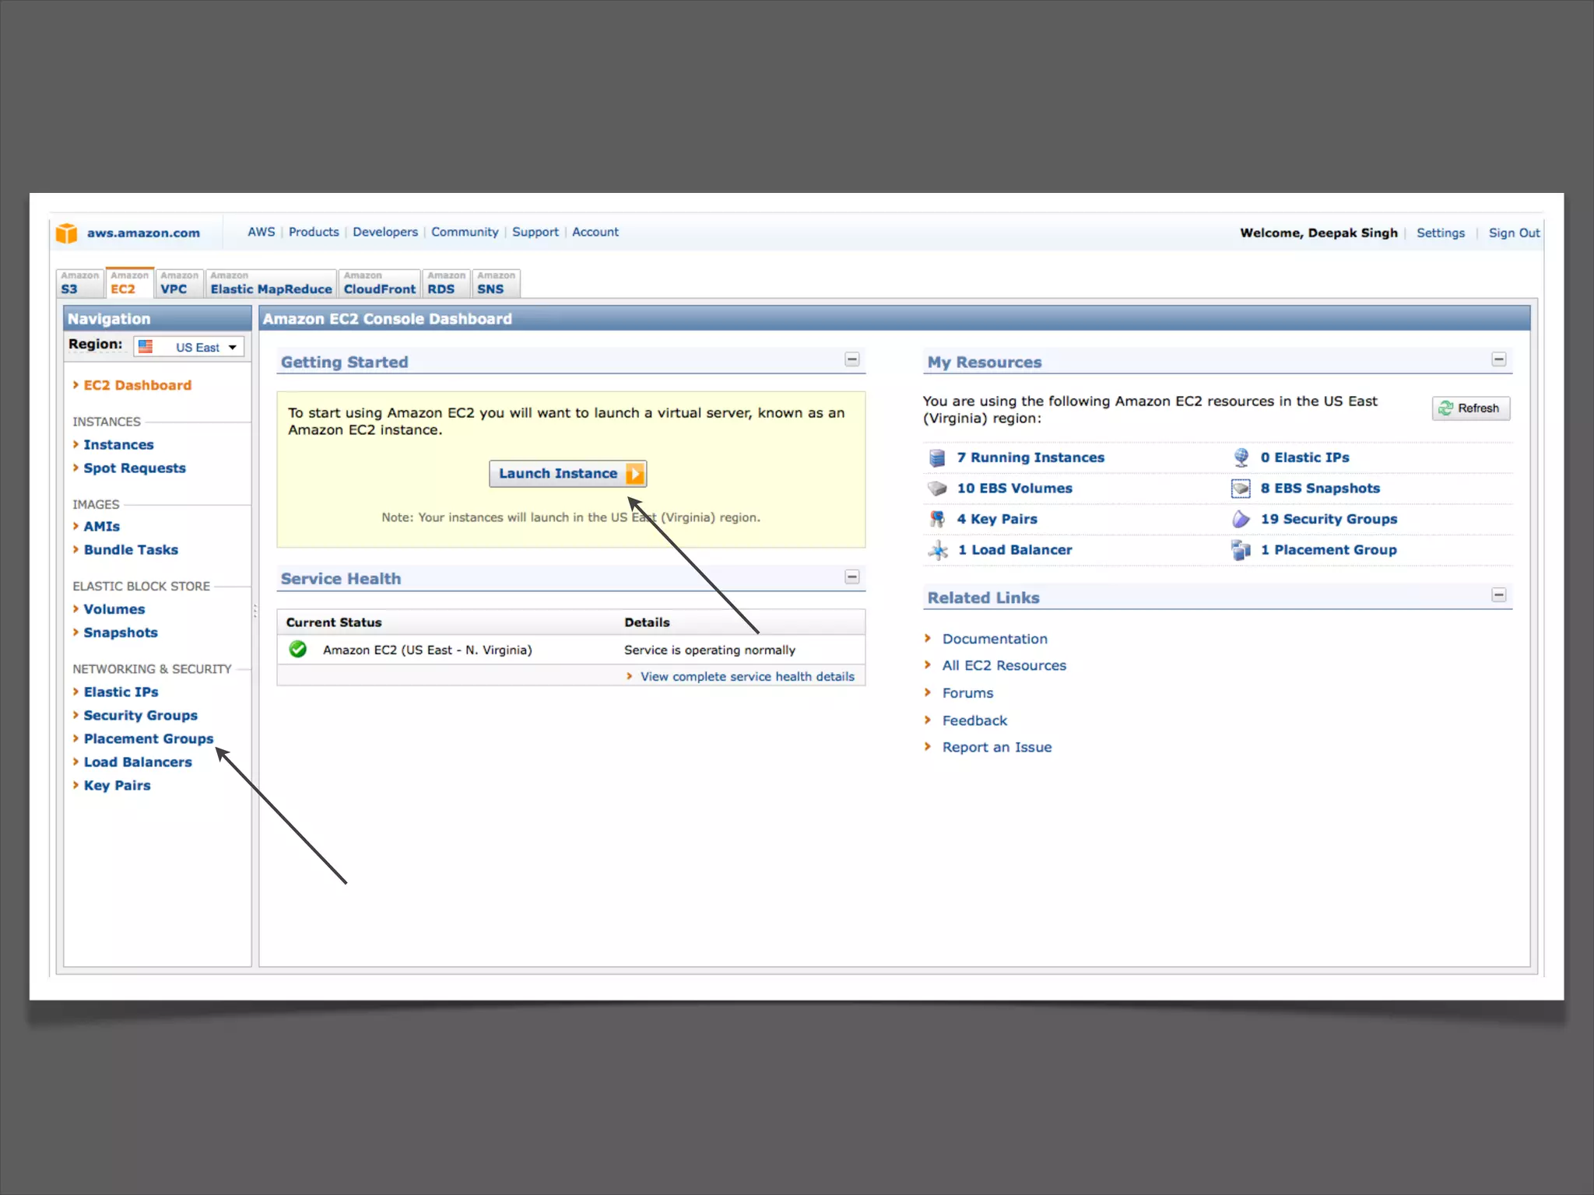1594x1195 pixels.
Task: Click the Placement Group icon
Action: point(1241,550)
